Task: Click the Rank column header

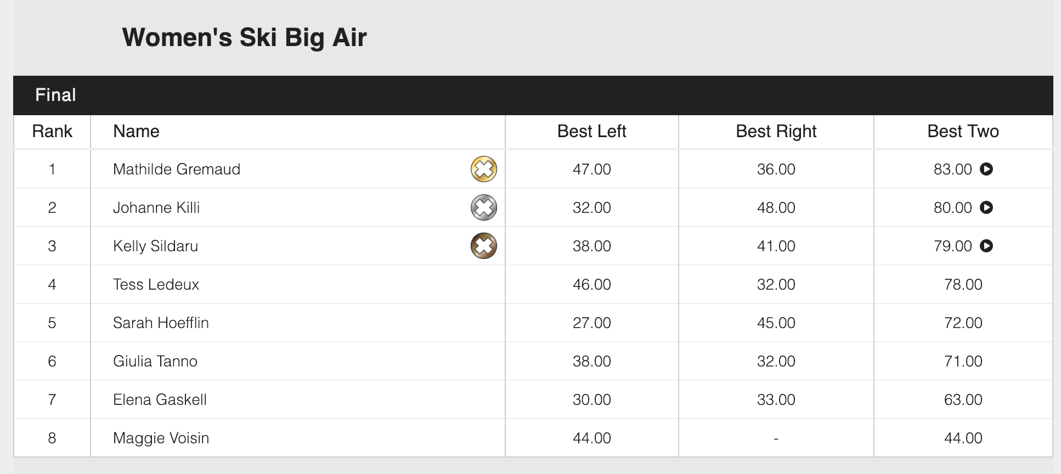Action: 52,132
